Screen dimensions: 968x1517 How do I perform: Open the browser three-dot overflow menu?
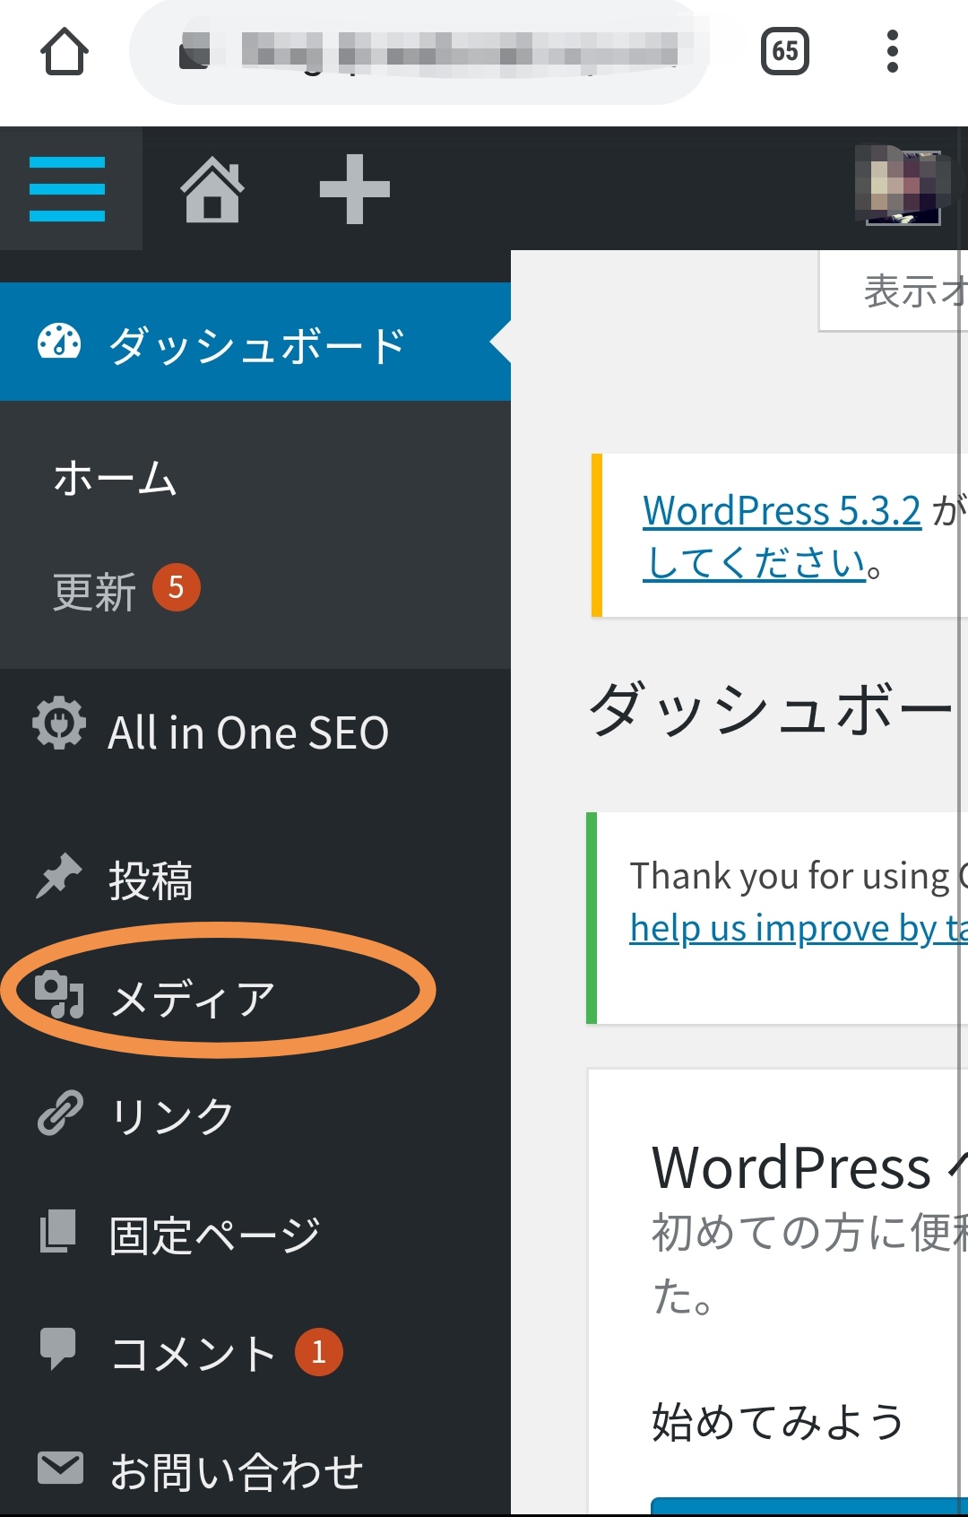click(892, 52)
